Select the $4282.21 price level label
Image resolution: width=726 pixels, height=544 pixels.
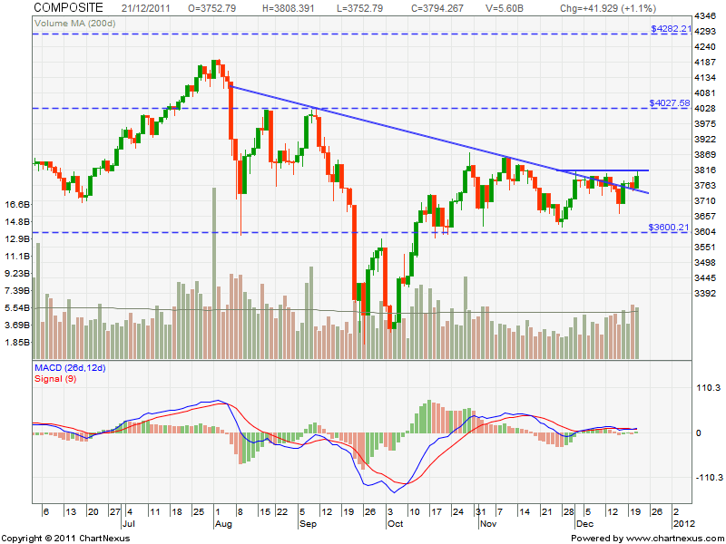tap(671, 29)
